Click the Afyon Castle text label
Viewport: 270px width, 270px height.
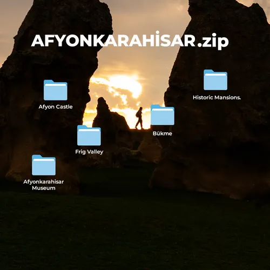pos(56,107)
